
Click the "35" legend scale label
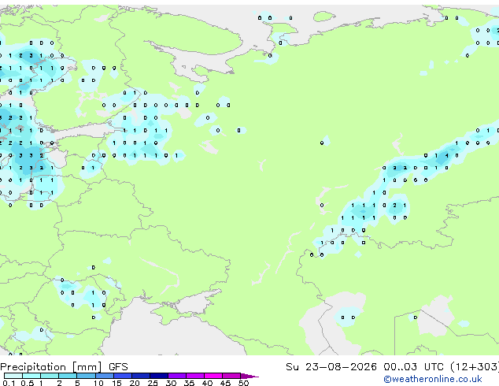tap(189, 383)
